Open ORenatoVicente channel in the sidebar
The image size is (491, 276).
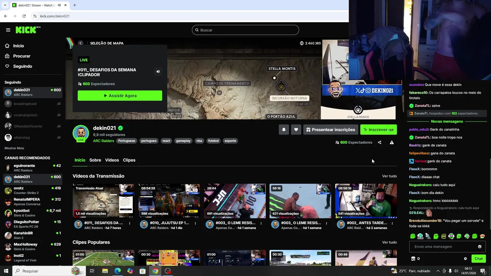[x=33, y=126]
